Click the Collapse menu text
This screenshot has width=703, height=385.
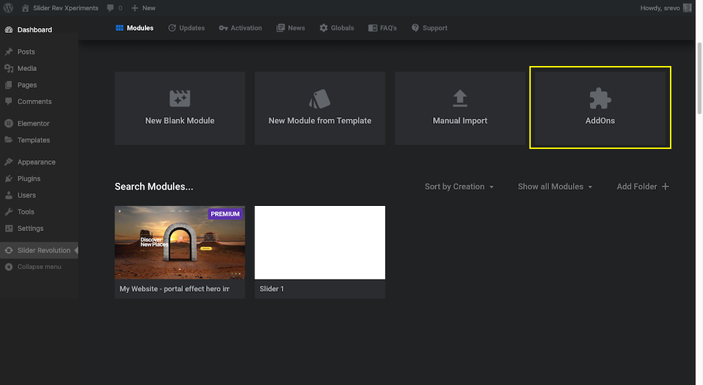39,267
